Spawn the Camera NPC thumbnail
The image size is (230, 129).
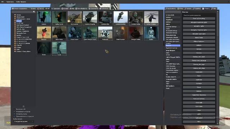44,18
